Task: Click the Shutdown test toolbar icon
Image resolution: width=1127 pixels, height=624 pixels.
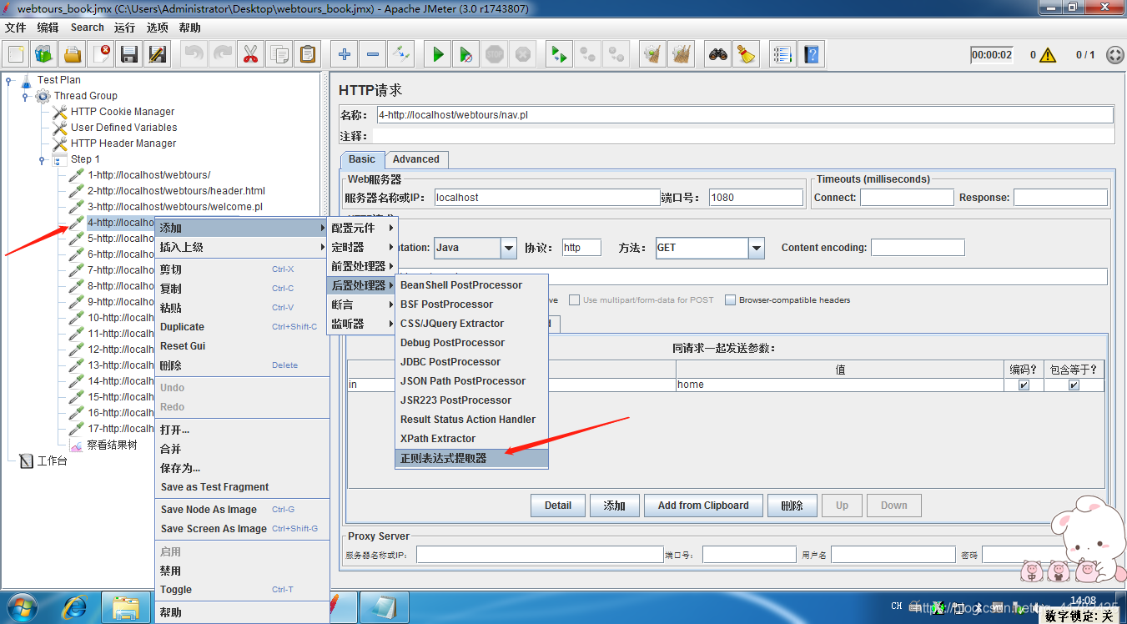Action: [x=522, y=55]
